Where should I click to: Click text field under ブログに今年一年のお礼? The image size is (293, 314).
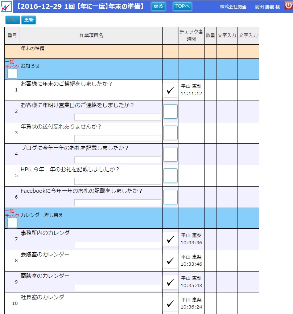point(117,160)
